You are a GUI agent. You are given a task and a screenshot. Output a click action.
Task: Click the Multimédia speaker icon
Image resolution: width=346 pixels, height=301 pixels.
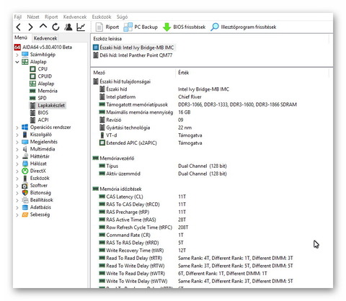pos(25,149)
